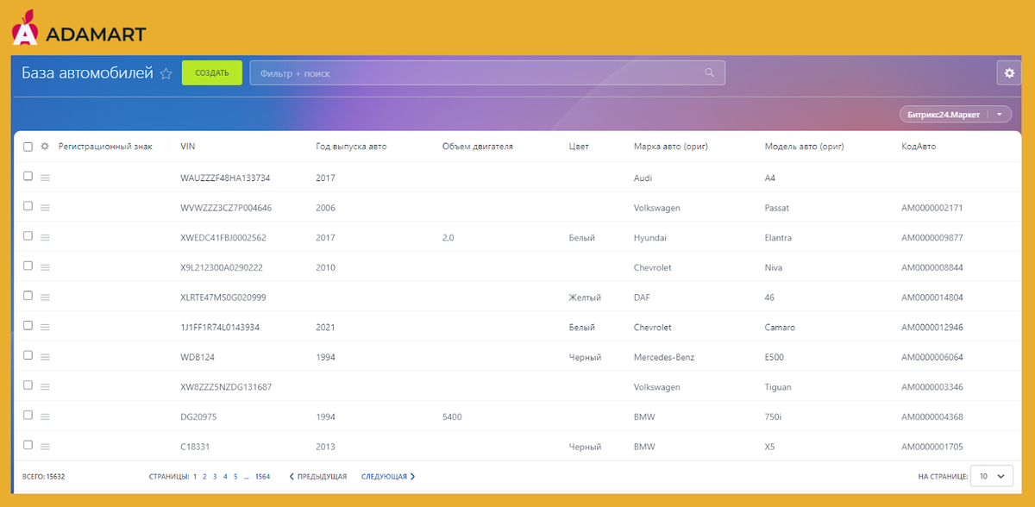Check the row with VIN XW8ZZZ5NZDG131687
This screenshot has width=1035, height=507.
pos(28,385)
